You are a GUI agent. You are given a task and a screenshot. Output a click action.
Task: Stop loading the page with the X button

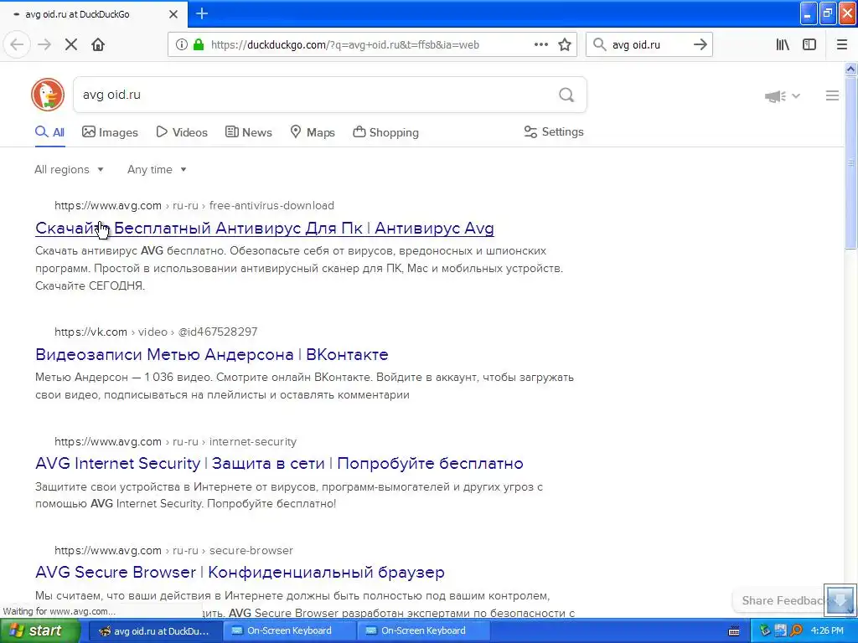[x=71, y=45]
